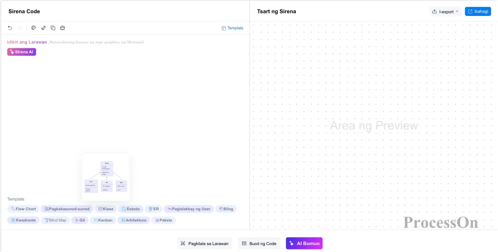498x252 pixels.
Task: Open the theme palette icon
Action: tap(34, 28)
